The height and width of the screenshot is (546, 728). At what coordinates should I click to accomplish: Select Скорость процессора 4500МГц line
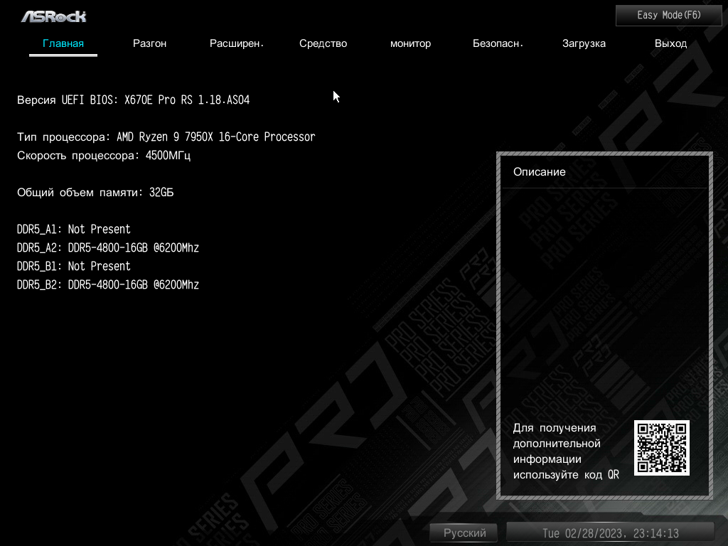104,156
